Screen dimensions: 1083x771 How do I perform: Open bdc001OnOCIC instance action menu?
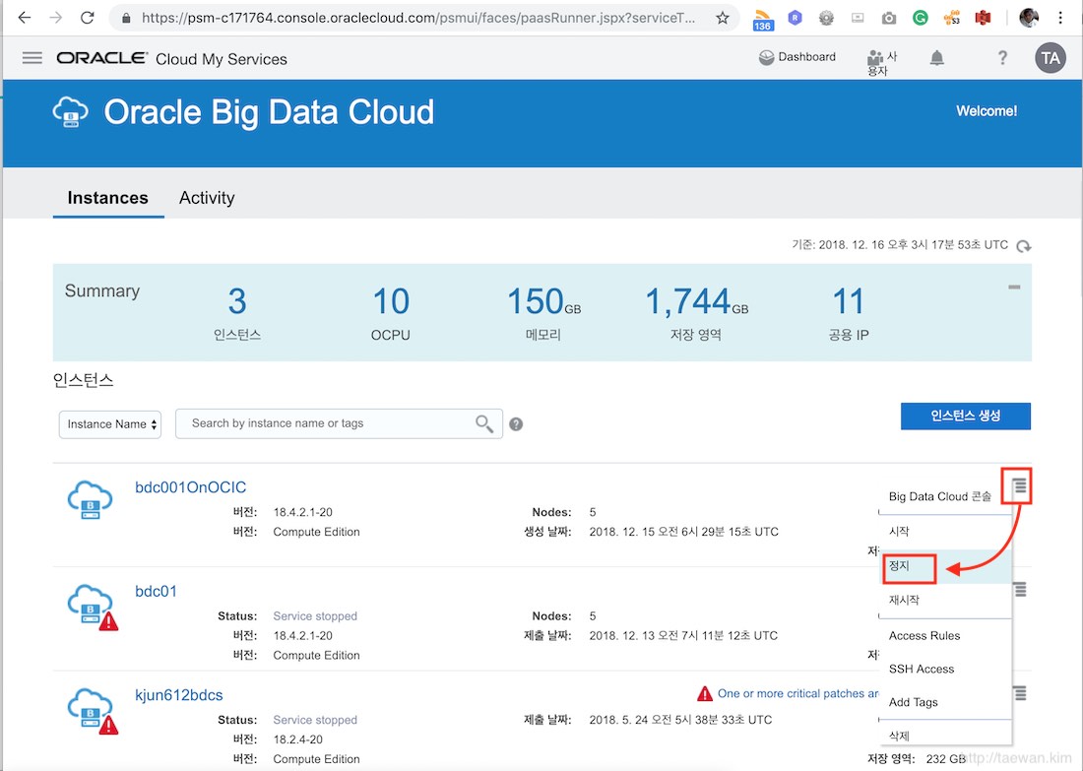click(1019, 485)
